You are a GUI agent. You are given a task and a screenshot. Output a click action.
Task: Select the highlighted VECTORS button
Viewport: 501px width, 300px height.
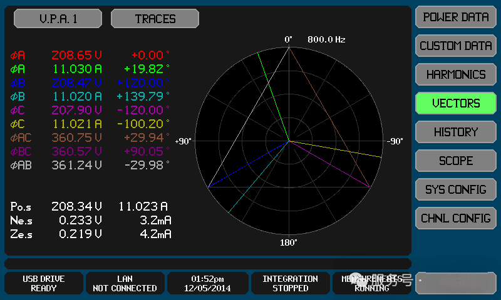point(455,104)
